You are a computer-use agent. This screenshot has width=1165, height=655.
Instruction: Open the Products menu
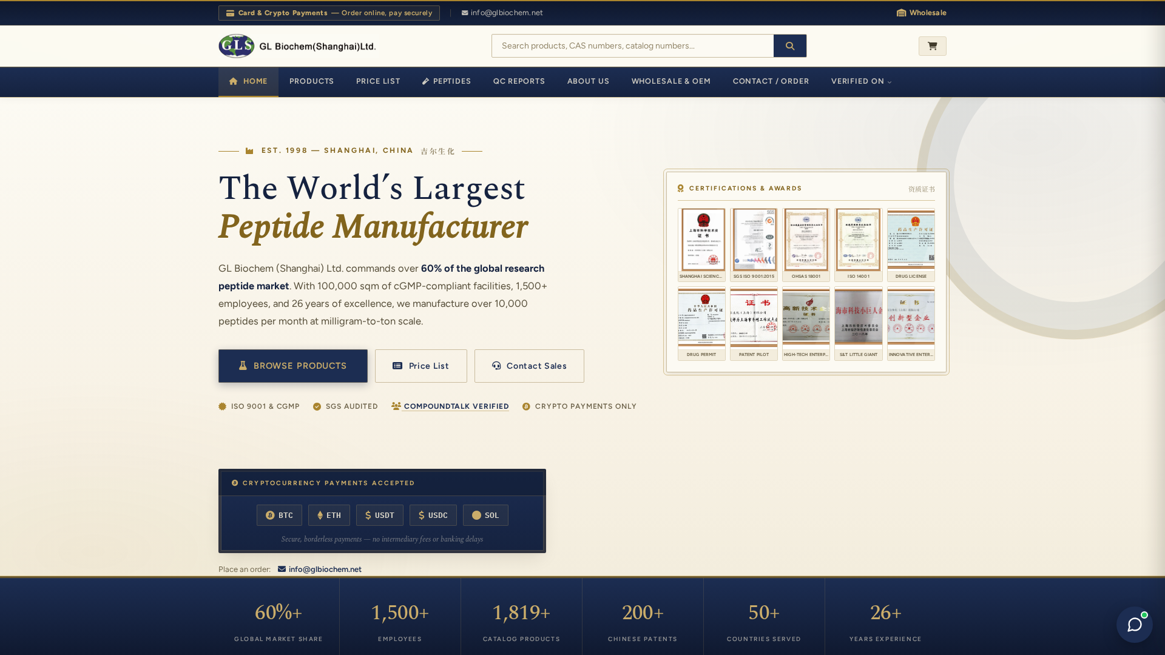point(311,81)
